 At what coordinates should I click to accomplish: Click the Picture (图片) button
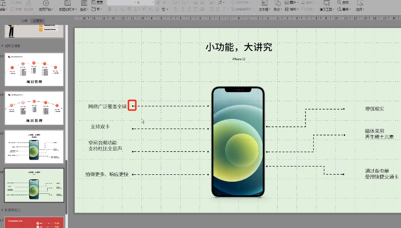(292, 3)
